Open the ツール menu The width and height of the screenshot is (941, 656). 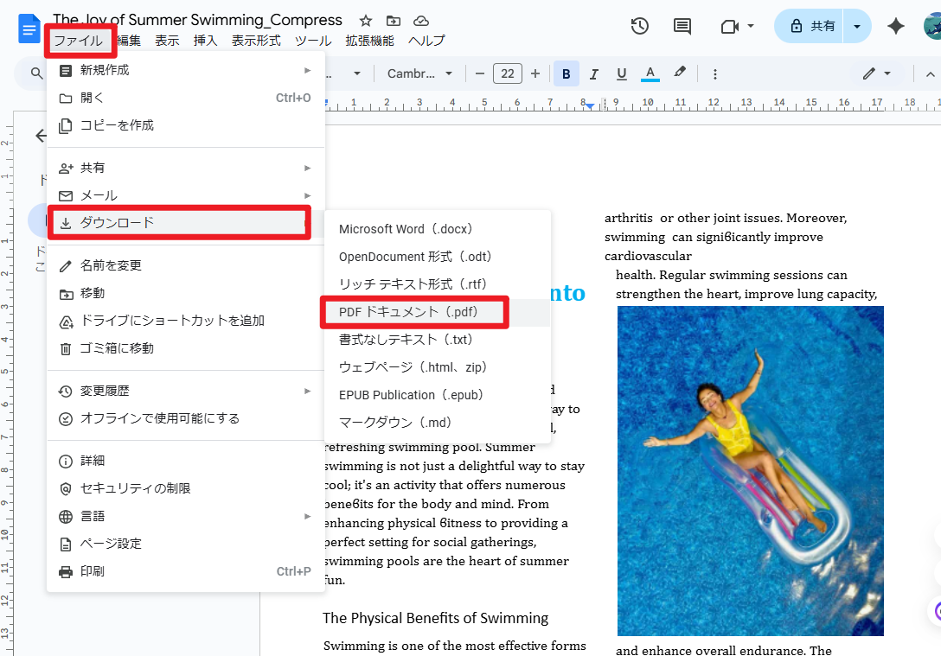313,41
